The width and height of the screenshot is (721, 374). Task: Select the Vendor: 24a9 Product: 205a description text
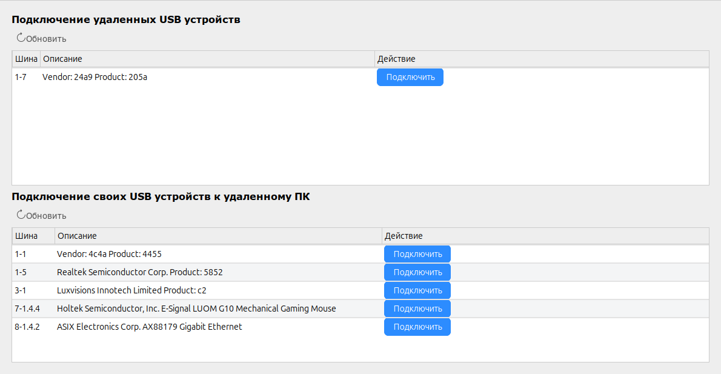click(x=95, y=77)
